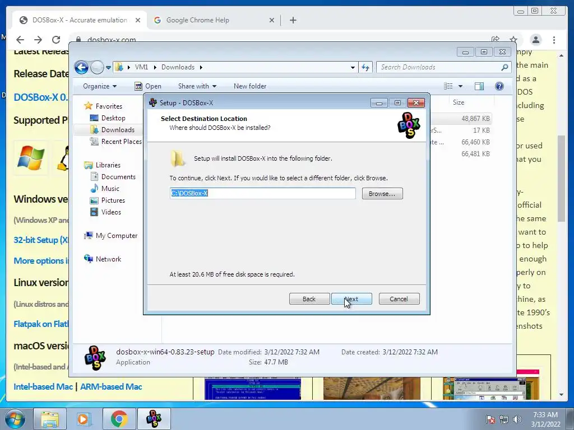Open Windows Media Player from taskbar
Viewport: 574px width, 430px height.
click(x=83, y=419)
